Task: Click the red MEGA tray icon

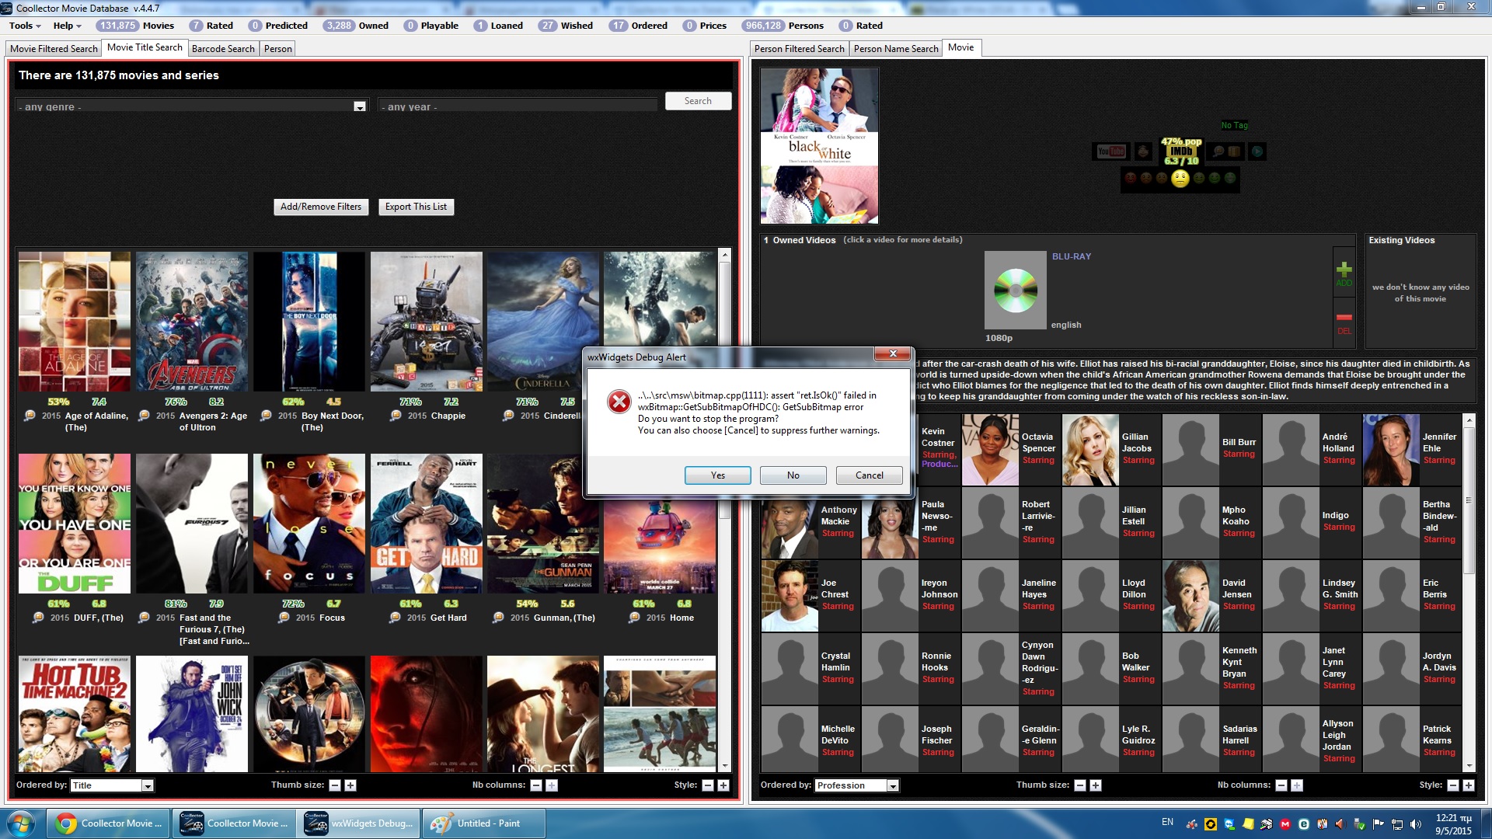Action: (x=1285, y=824)
